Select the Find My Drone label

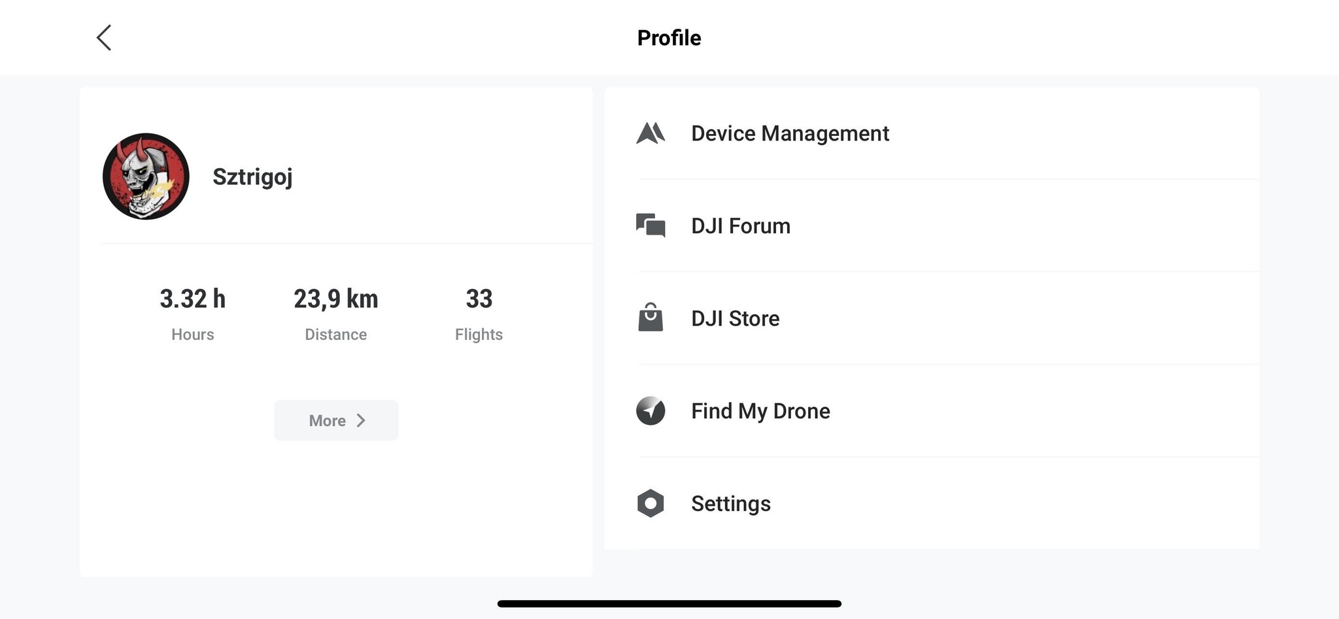(760, 411)
